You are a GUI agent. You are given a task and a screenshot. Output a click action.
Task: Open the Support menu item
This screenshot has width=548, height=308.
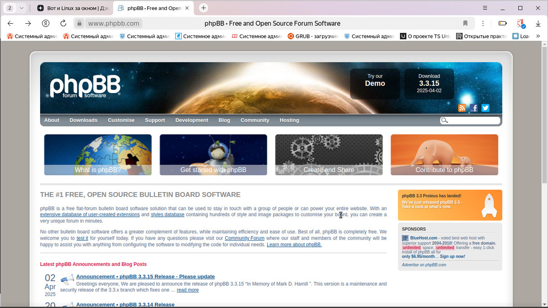coord(155,120)
